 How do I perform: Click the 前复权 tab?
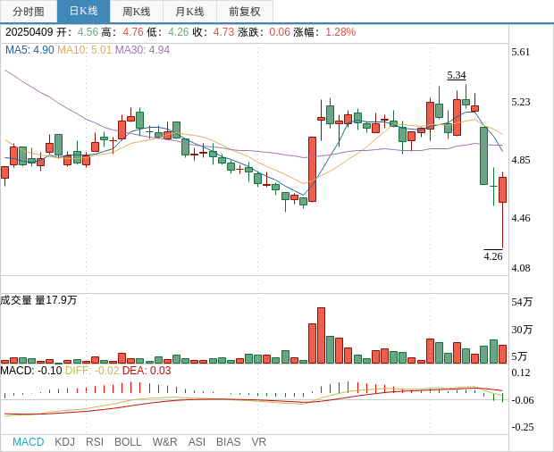tap(245, 12)
